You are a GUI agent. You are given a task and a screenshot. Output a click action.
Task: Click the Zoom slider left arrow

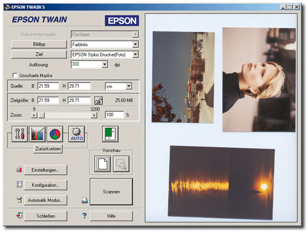34,115
